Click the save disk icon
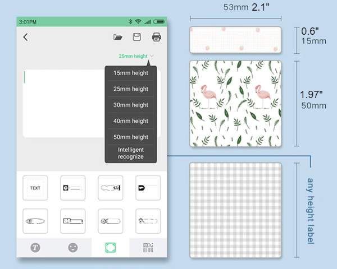 tap(136, 38)
